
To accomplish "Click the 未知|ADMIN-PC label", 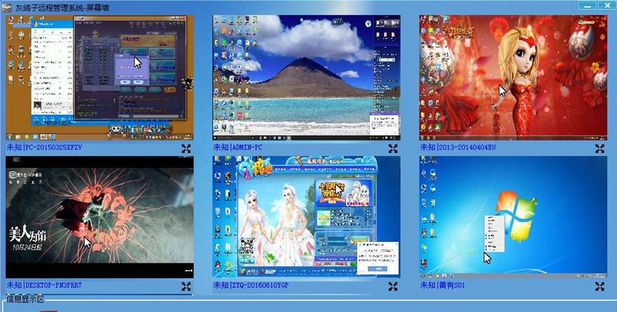I will tap(238, 147).
